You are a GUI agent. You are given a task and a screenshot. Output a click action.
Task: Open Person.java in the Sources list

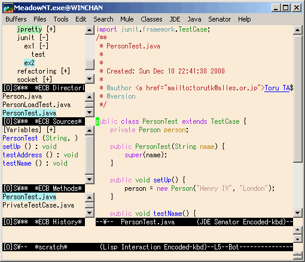coord(22,96)
